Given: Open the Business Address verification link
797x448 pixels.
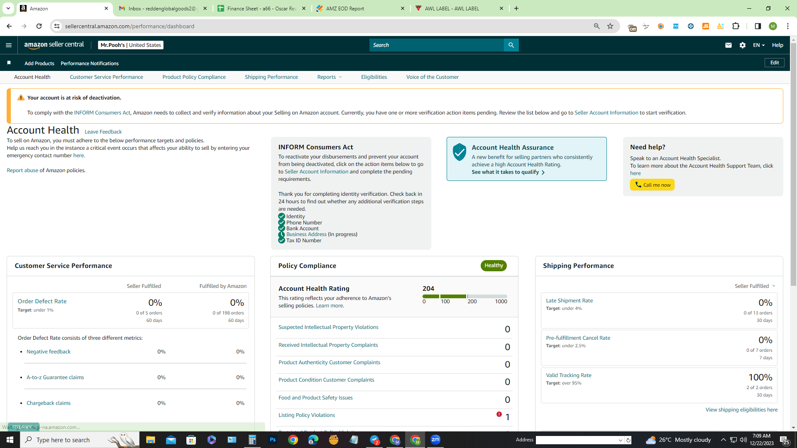Looking at the screenshot, I should [306, 234].
